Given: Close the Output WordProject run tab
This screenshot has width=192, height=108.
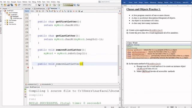Looking at the screenshot, I should [42, 87].
